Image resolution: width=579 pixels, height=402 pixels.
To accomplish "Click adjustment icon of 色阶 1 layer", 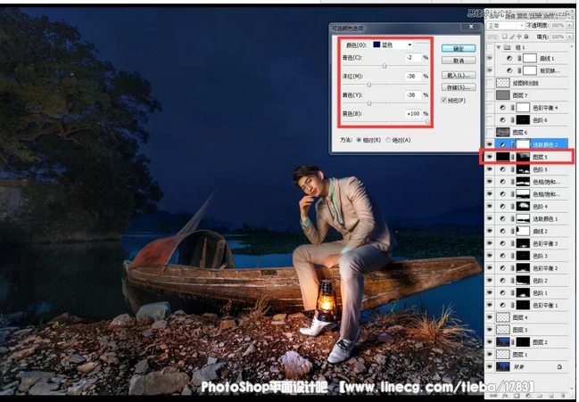I will (502, 293).
